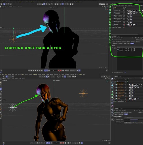Open the Display menu in upper screenshot's viewport
This screenshot has height=145, width=143.
[10, 6]
